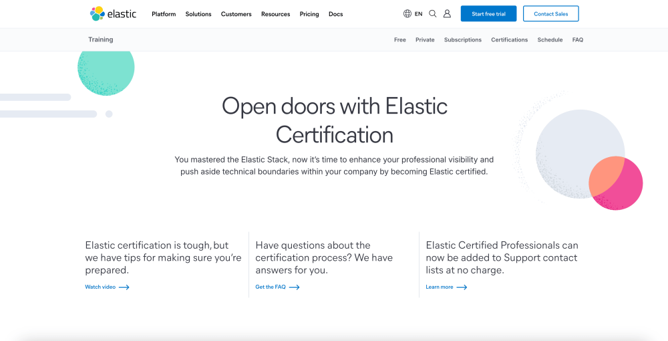Screen dimensions: 668x341
Task: Click text 'Elastic Certified Professionals can now be added'
Action: click(x=502, y=251)
